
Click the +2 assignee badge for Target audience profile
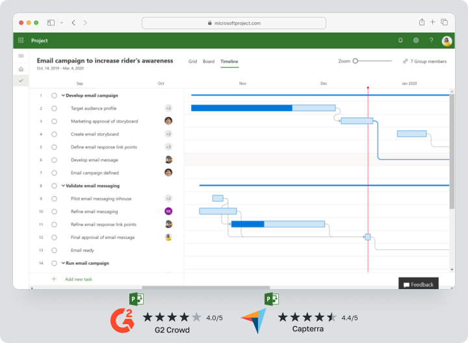(x=168, y=108)
